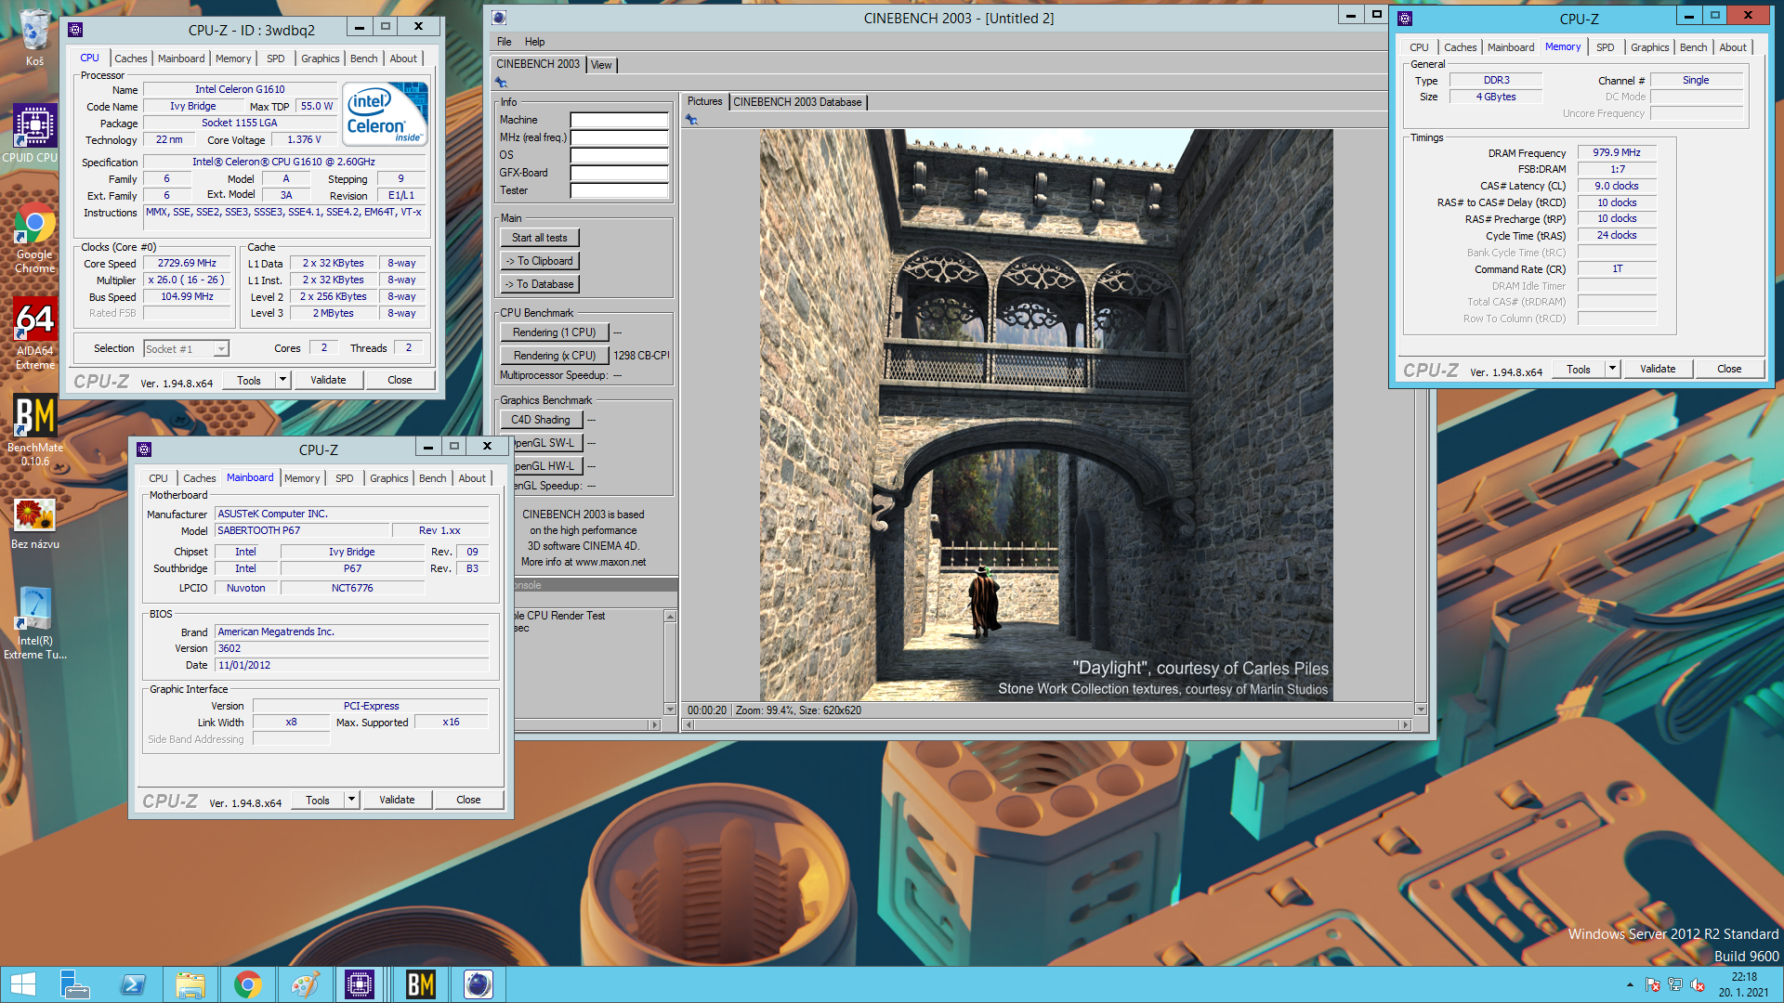
Task: Click console scrollbar down arrow
Action: [x=670, y=710]
